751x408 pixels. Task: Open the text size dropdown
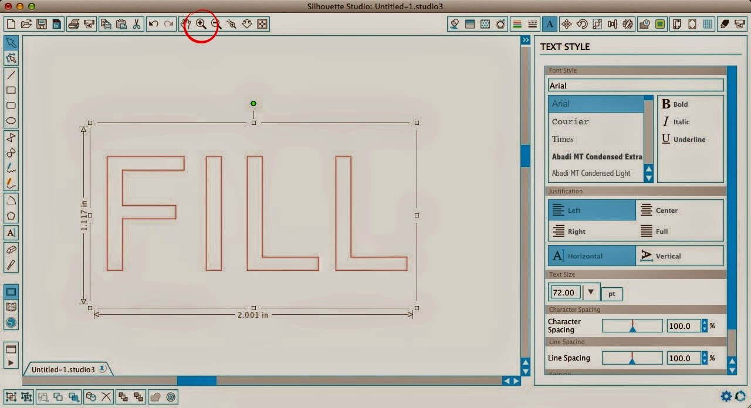[x=591, y=292]
